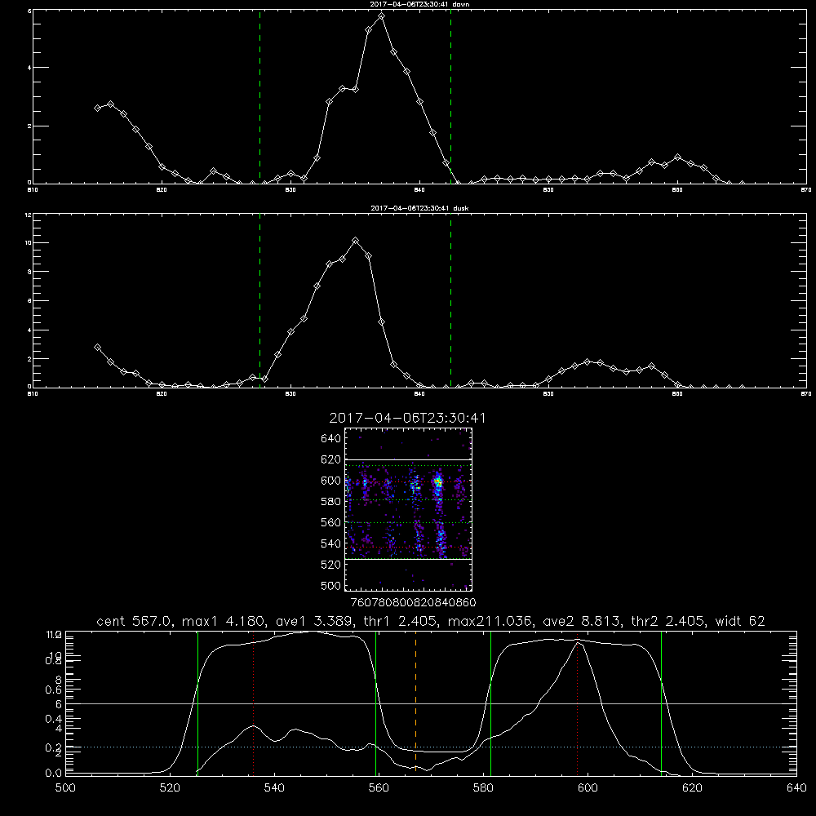Click the green solid line just before 560

[375, 703]
